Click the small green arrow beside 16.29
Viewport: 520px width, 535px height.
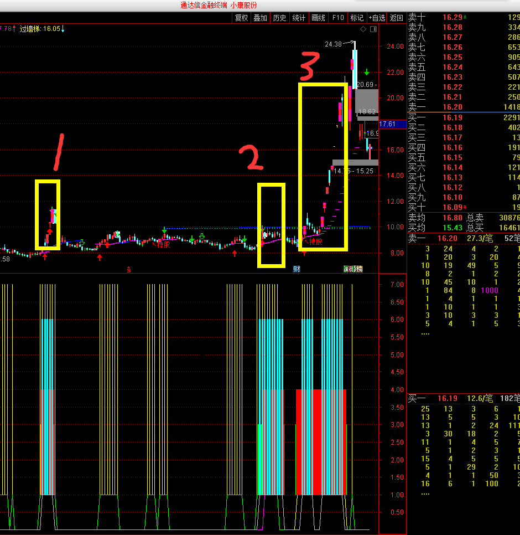pyautogui.click(x=465, y=17)
